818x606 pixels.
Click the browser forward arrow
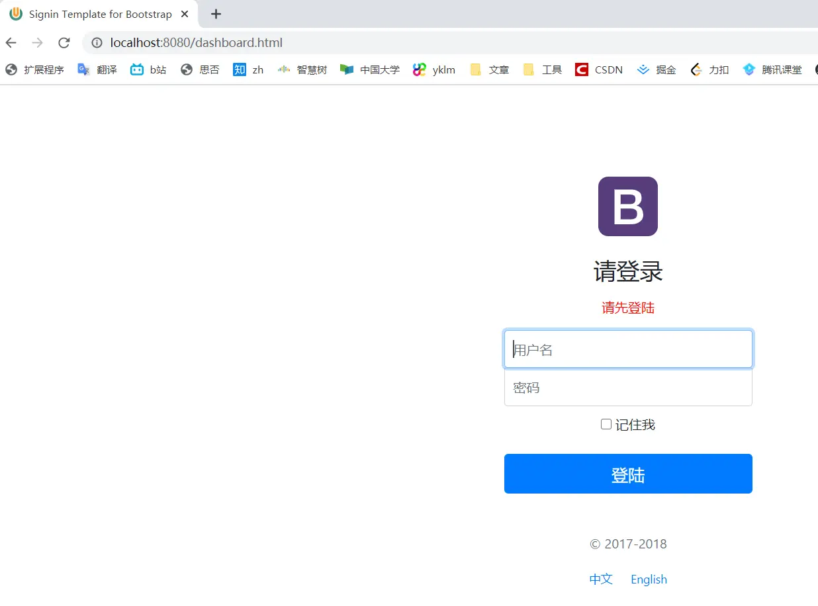pyautogui.click(x=37, y=43)
